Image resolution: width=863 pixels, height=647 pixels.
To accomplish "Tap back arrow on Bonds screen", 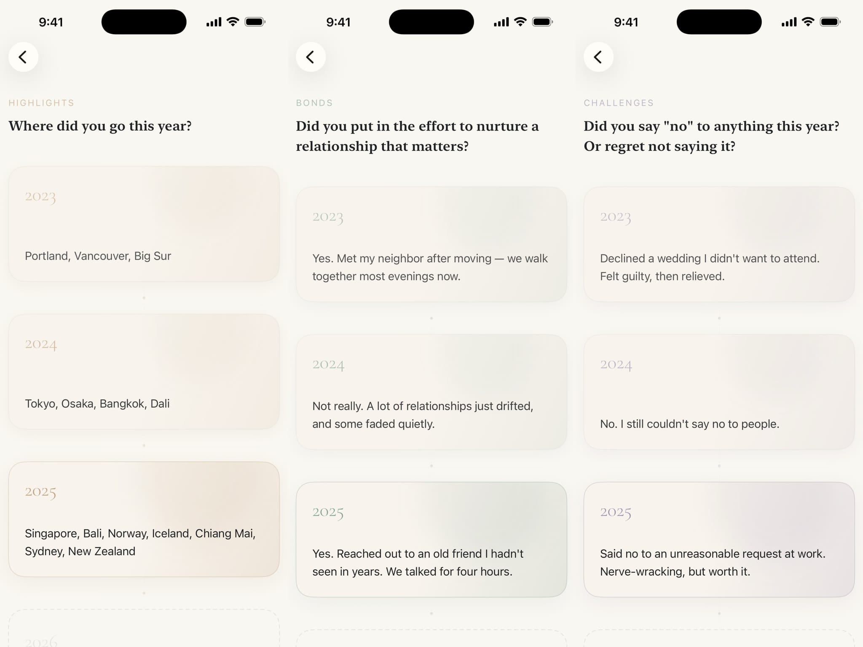I will [x=311, y=57].
